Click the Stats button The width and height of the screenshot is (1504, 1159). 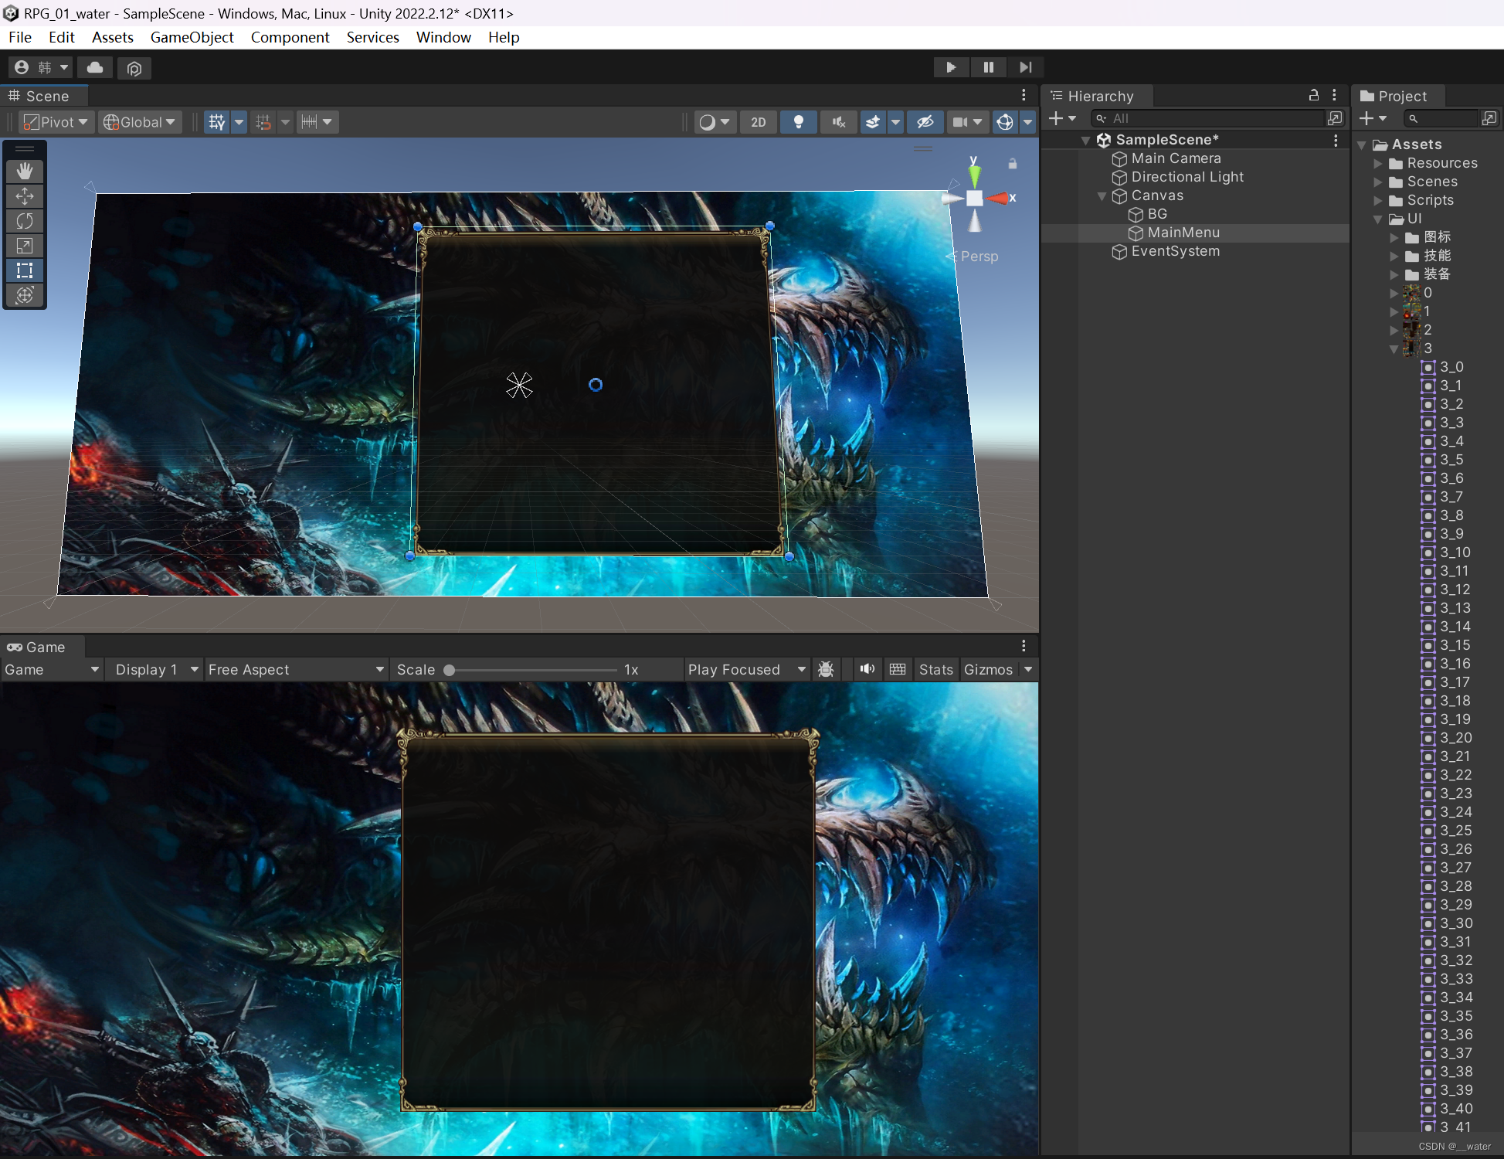[935, 670]
